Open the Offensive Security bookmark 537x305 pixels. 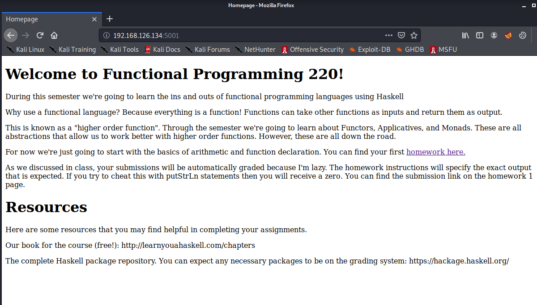point(312,50)
